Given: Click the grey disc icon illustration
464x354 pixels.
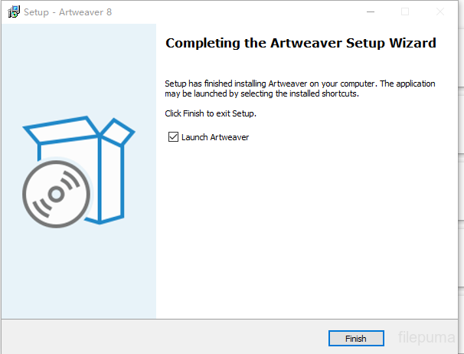Looking at the screenshot, I should 51,192.
